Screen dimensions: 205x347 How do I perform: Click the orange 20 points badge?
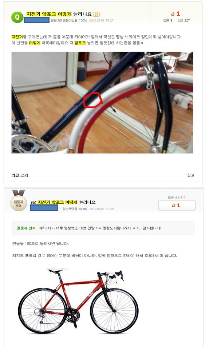96,15
